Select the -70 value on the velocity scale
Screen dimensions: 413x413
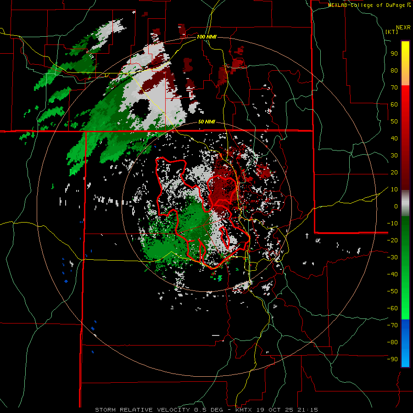[x=392, y=325]
